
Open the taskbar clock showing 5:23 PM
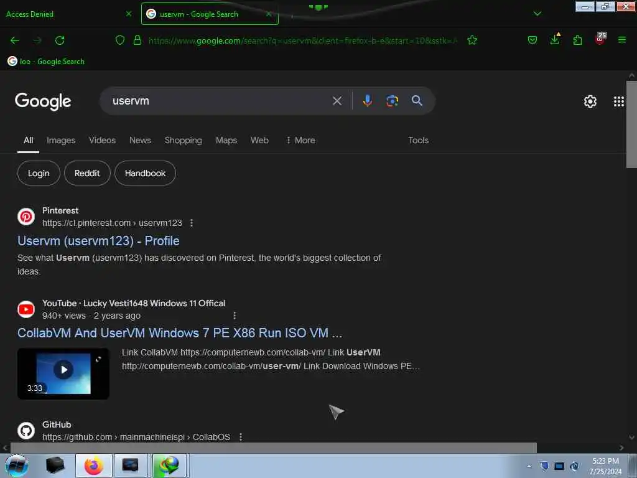click(605, 466)
